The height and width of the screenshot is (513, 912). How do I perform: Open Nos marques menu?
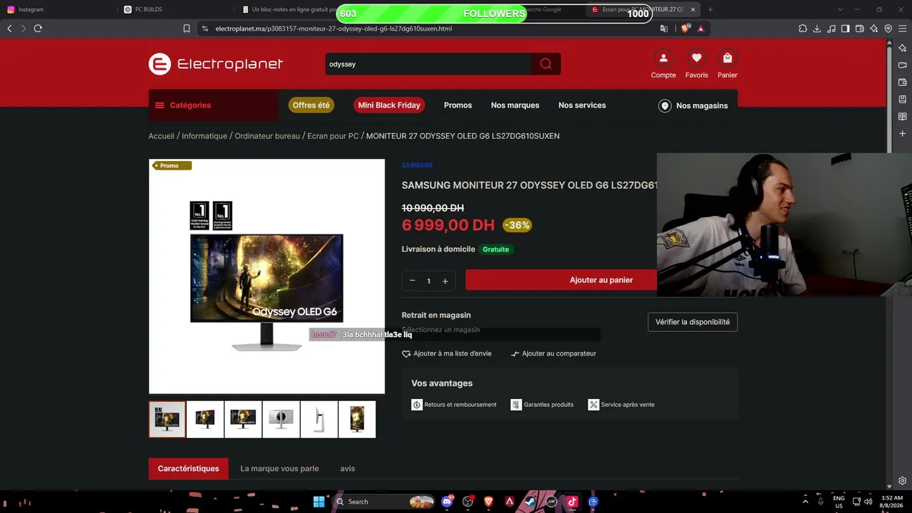515,105
